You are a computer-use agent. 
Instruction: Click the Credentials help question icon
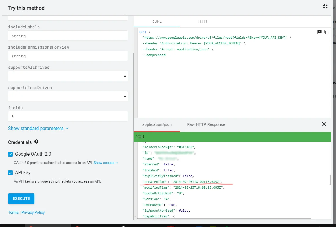point(36,142)
